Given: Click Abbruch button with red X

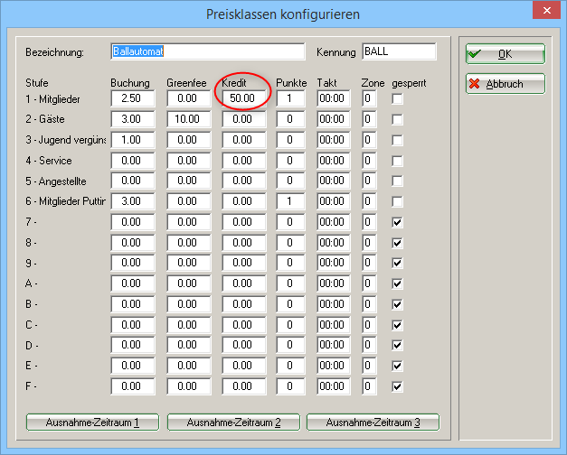Looking at the screenshot, I should coord(505,84).
